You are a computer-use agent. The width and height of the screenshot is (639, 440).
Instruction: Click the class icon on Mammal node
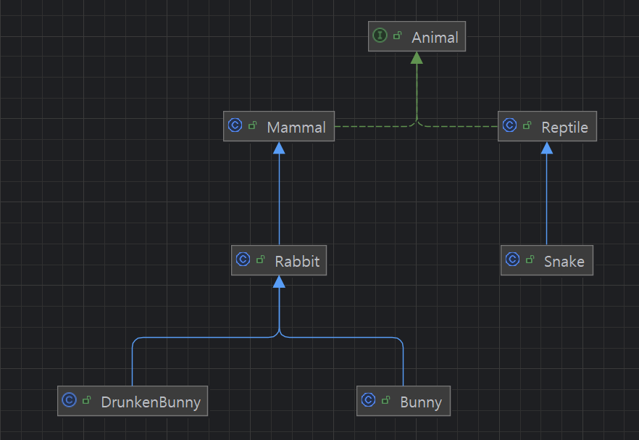(x=235, y=125)
